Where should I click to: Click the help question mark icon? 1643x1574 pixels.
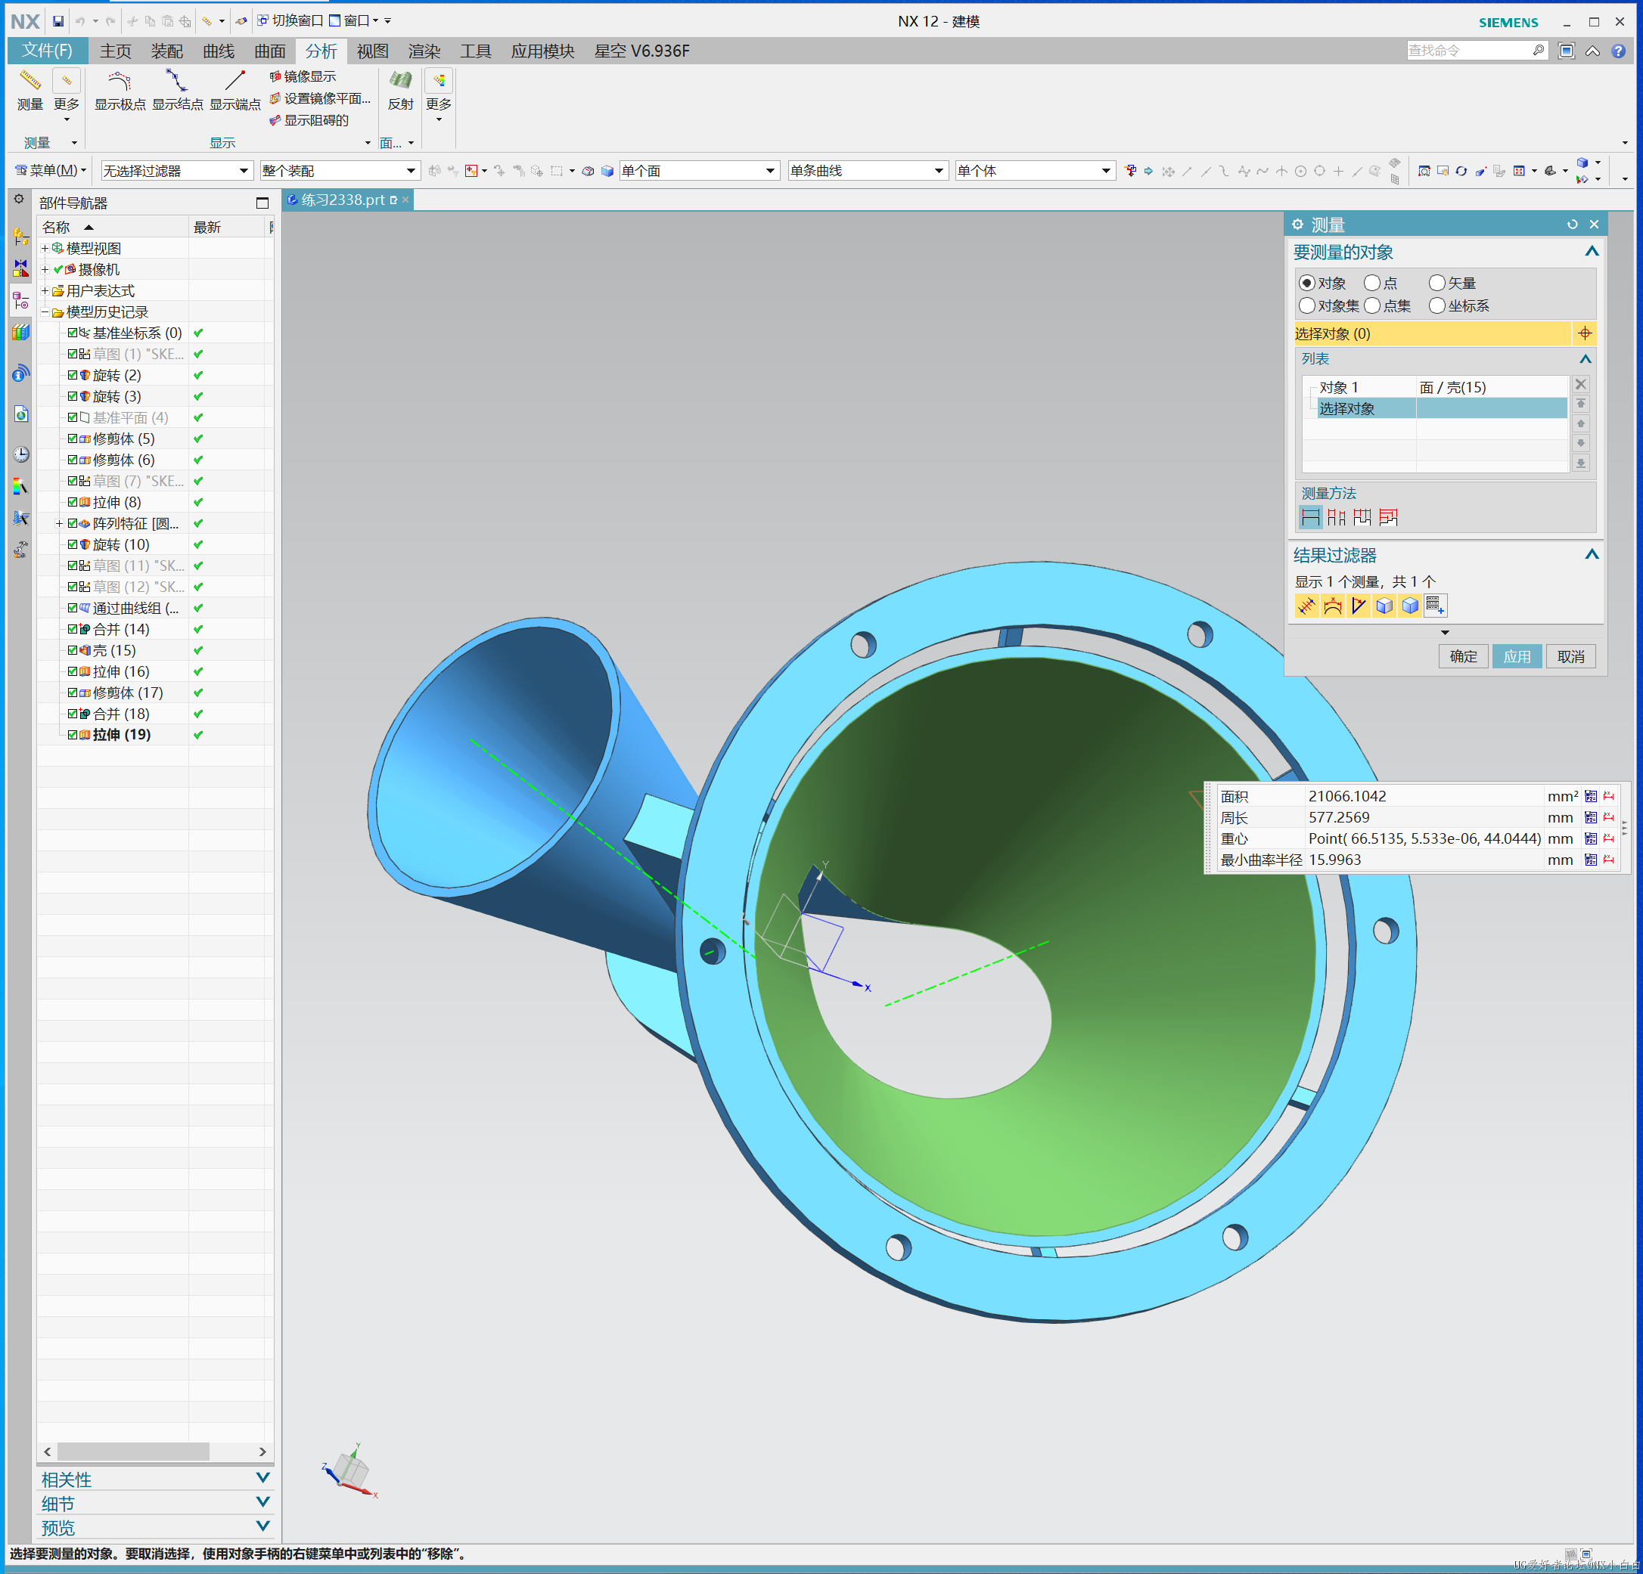tap(1618, 51)
